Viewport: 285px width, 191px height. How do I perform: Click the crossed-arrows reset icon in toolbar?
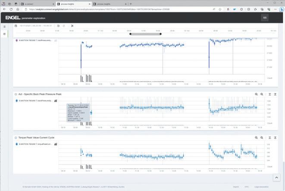click(x=72, y=26)
